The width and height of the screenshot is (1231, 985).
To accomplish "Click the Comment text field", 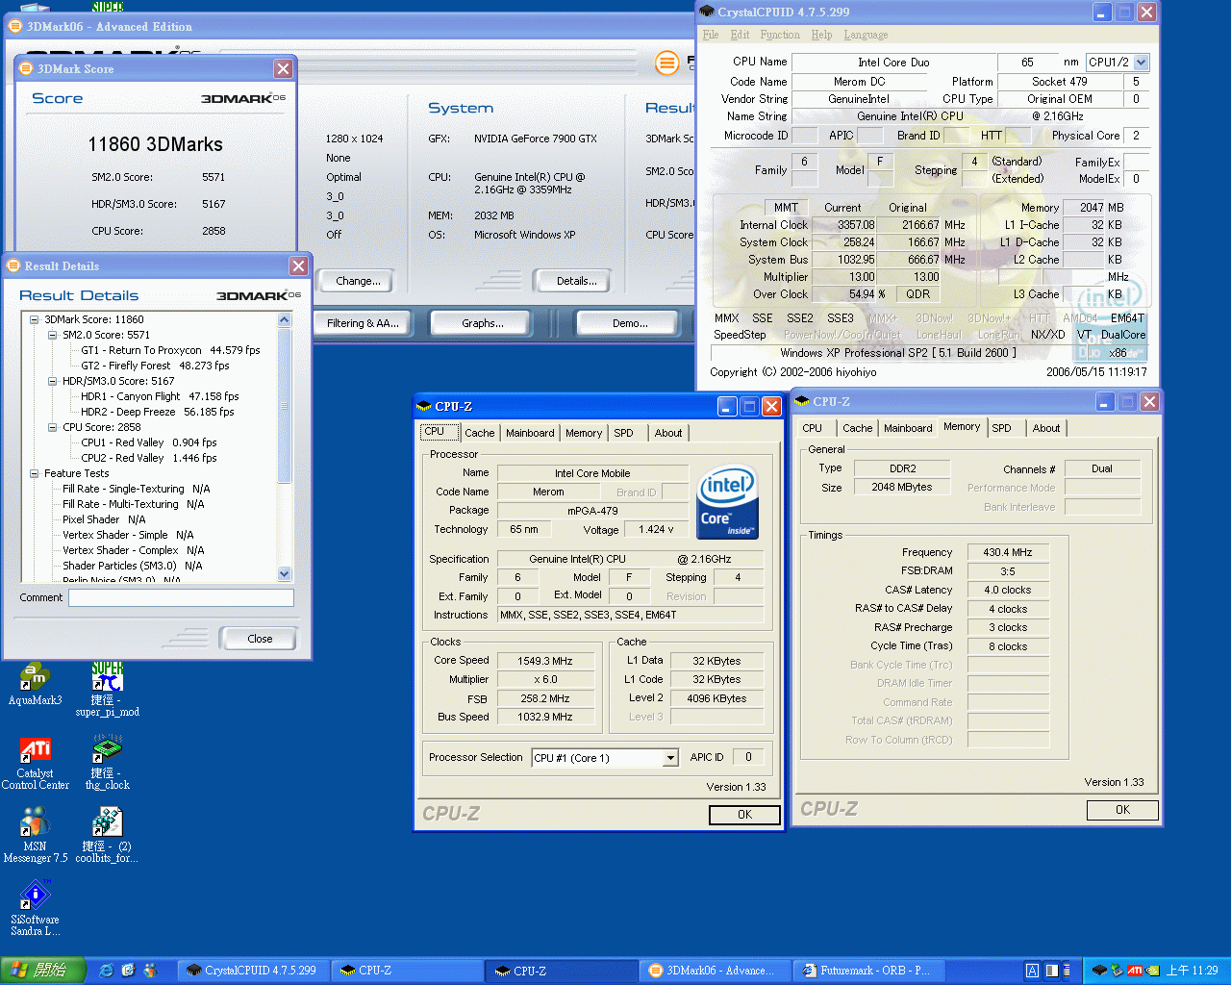I will pos(181,597).
